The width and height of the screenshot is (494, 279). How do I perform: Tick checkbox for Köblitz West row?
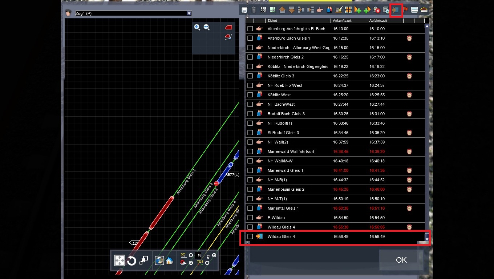(x=250, y=95)
